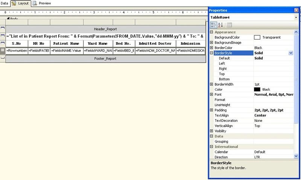Image resolution: width=301 pixels, height=180 pixels.
Task: Switch to the Data tab
Action: [x=4, y=3]
